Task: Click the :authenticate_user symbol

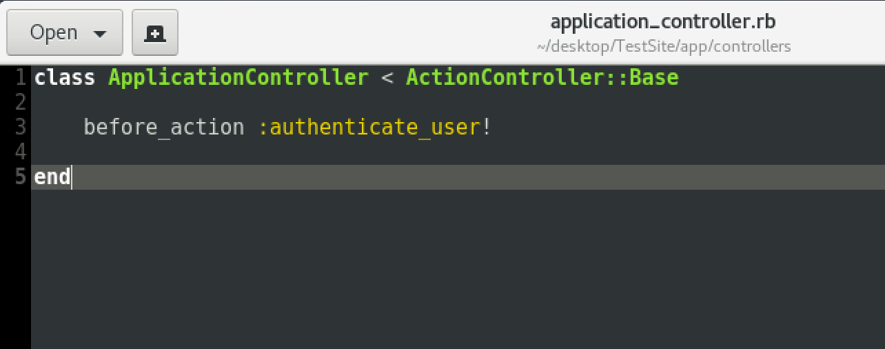Action: pos(369,128)
